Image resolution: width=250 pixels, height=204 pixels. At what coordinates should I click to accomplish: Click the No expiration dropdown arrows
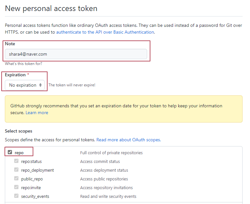pos(40,85)
